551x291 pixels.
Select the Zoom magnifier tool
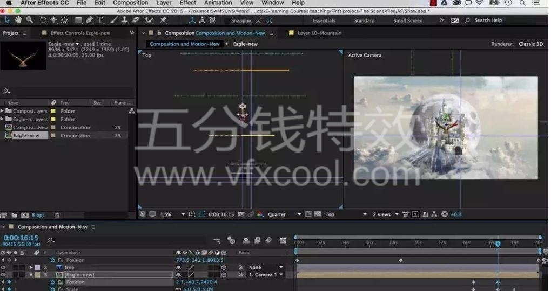click(x=30, y=20)
